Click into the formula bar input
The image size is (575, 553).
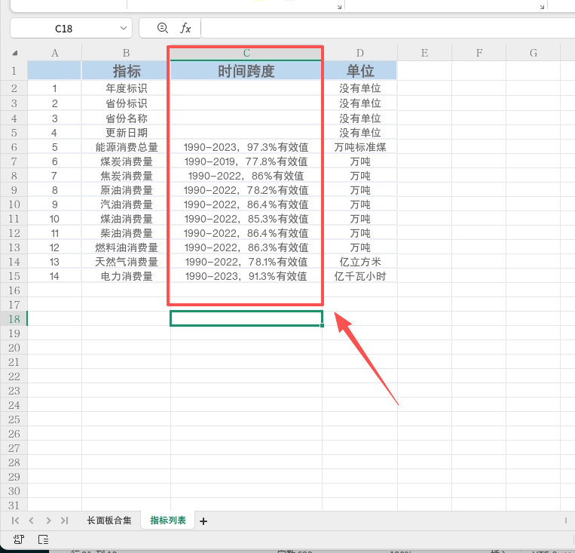pyautogui.click(x=387, y=28)
